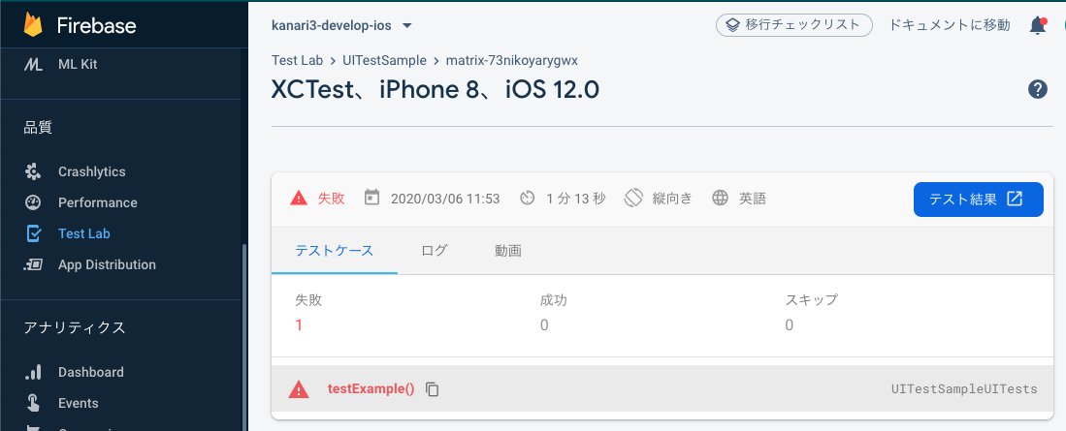This screenshot has width=1066, height=431.
Task: Click the Crashlytics bug icon
Action: (33, 171)
